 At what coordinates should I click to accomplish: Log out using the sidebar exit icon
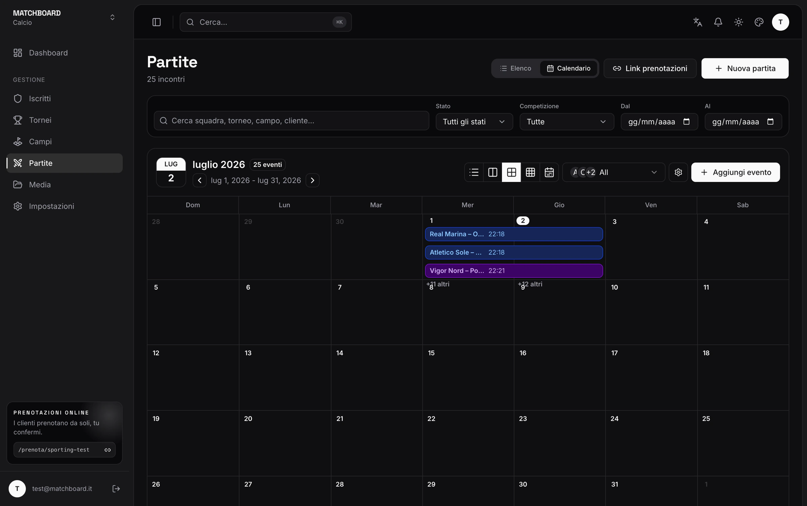pos(116,489)
